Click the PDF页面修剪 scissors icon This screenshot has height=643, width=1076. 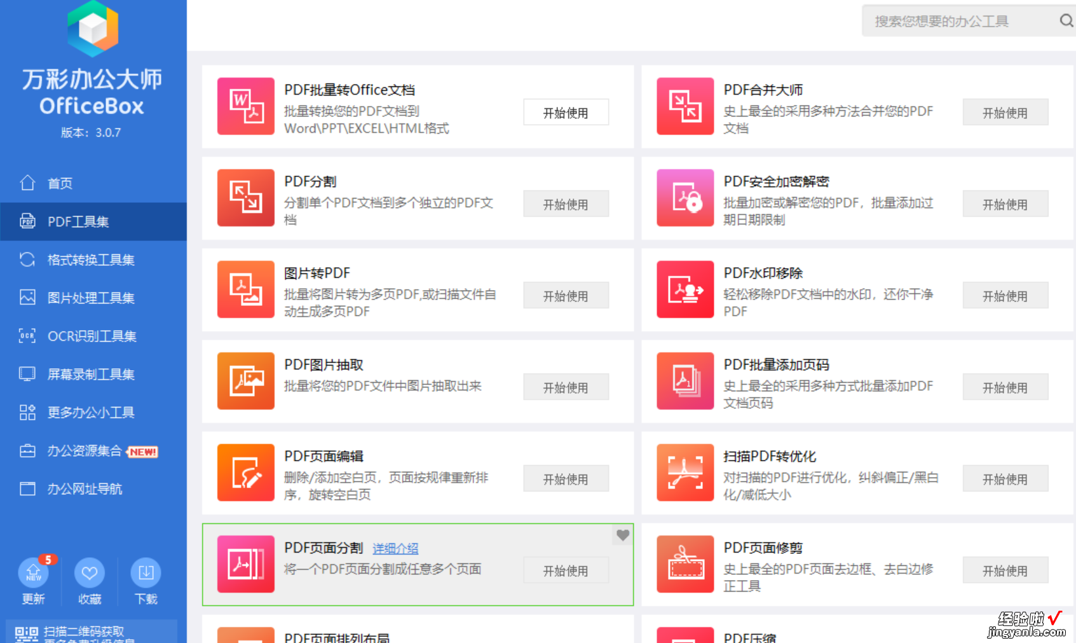685,564
